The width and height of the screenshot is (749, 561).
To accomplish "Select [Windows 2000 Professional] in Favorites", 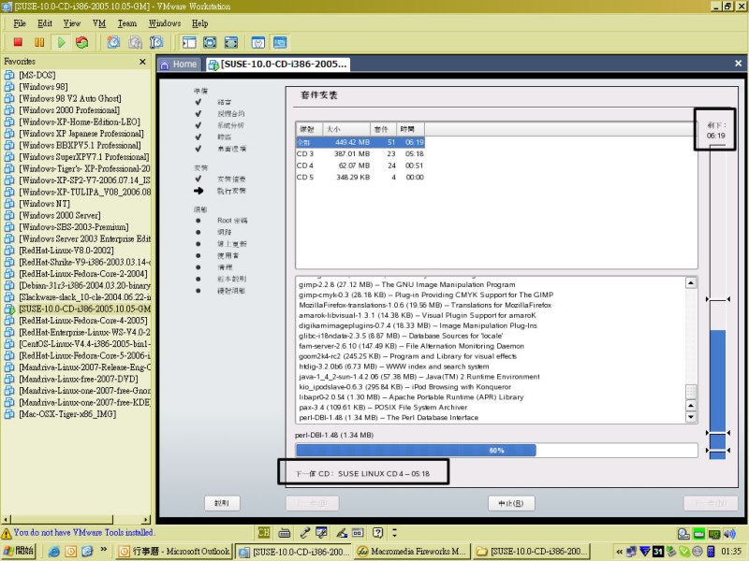I will pos(69,110).
